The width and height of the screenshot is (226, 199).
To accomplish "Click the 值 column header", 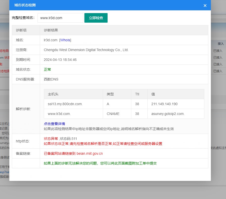I will tap(153, 94).
